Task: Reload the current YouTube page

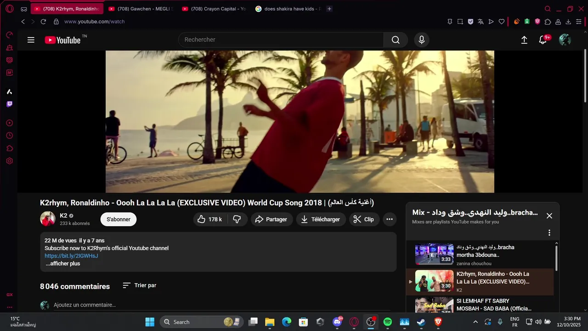Action: 43,22
